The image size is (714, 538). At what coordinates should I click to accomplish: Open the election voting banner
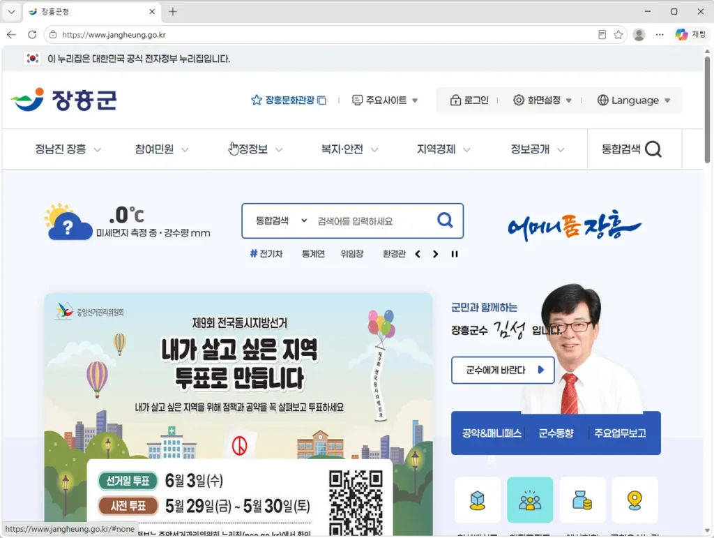click(x=238, y=414)
